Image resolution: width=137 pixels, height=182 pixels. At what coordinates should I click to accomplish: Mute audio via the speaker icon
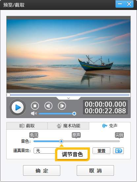(34, 113)
